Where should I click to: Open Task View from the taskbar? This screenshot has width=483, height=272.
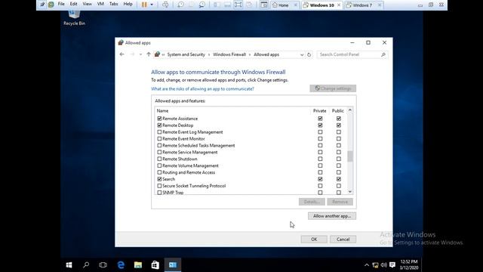[x=103, y=265]
